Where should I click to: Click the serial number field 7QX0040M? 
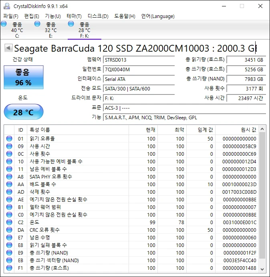[x=139, y=69]
